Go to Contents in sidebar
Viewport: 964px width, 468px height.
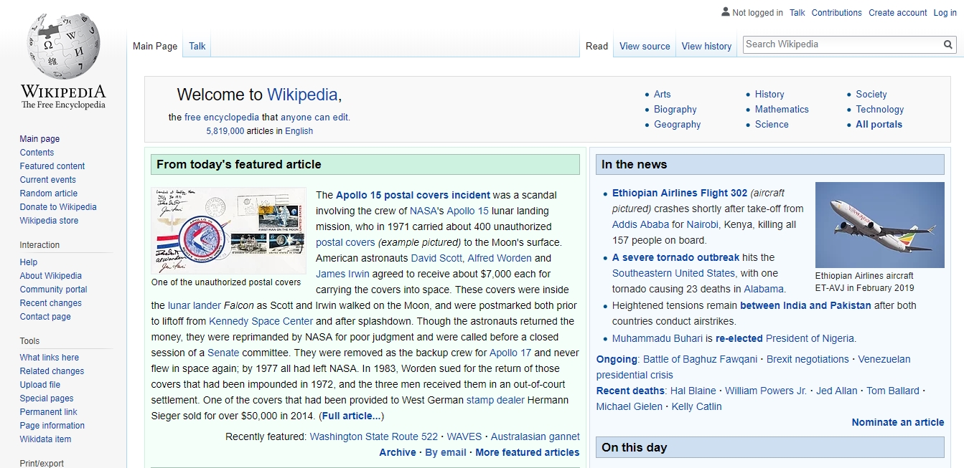pos(37,153)
